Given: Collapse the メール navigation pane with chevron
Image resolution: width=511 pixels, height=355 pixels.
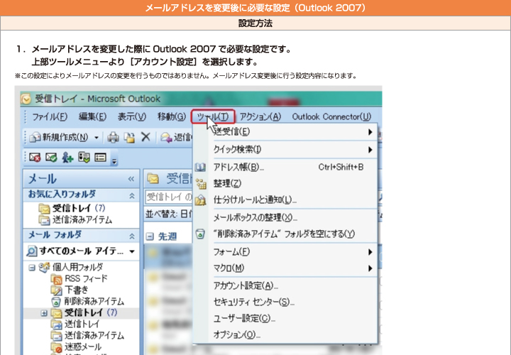Looking at the screenshot, I should (x=131, y=179).
